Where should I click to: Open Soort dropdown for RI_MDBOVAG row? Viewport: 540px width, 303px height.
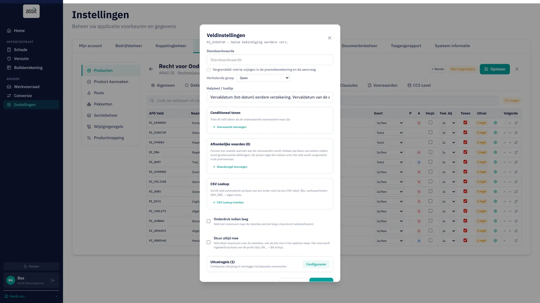pos(389,241)
